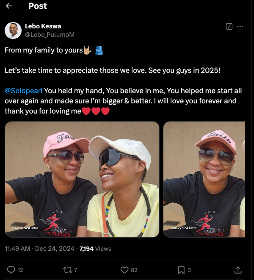Viewport: 254px width, 280px height.
Task: Click the @Solopearl mention
Action: pyautogui.click(x=23, y=91)
